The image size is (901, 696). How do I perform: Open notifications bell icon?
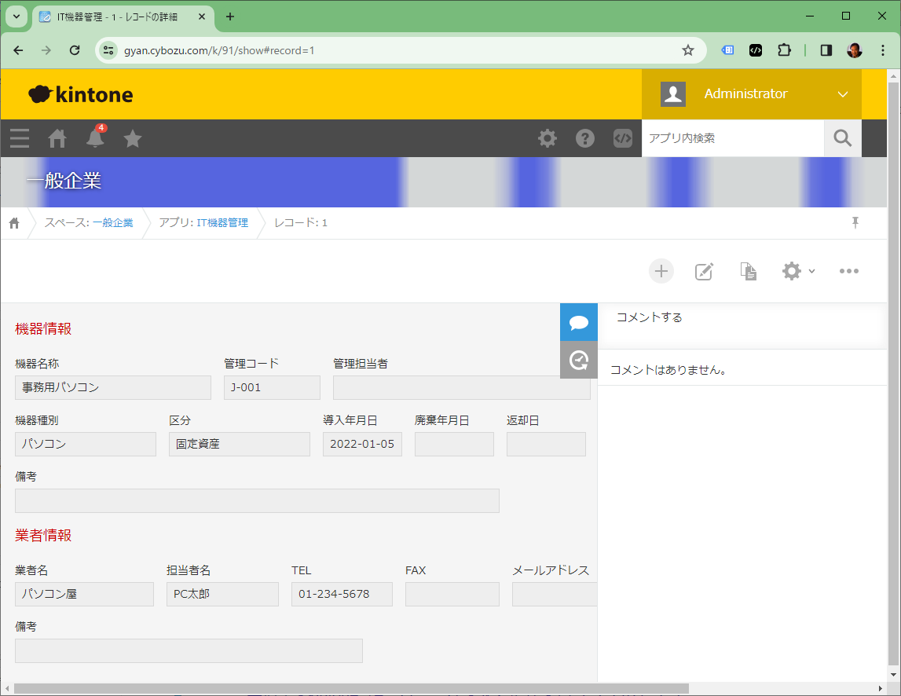95,138
